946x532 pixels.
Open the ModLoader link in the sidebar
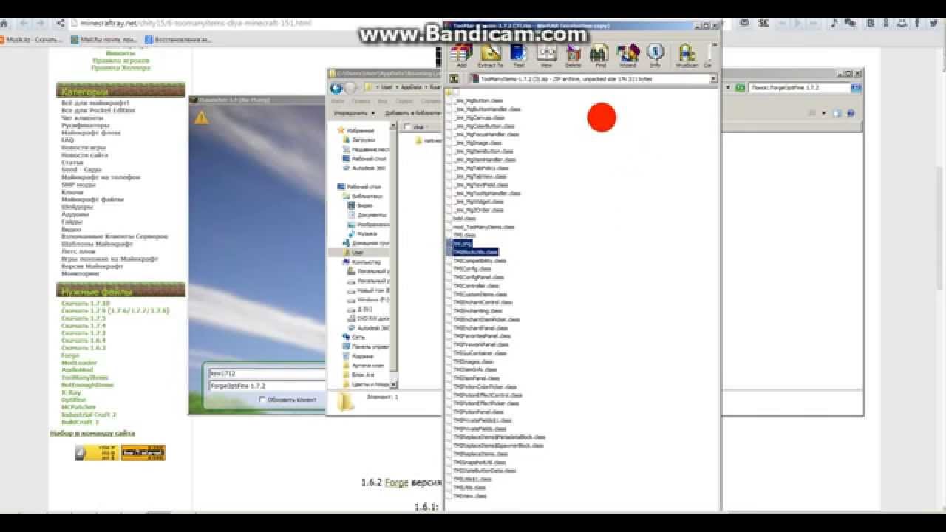79,363
